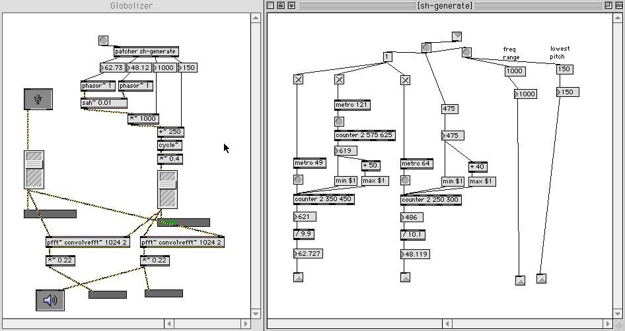
Task: Click the 475 message box
Action: (x=450, y=109)
